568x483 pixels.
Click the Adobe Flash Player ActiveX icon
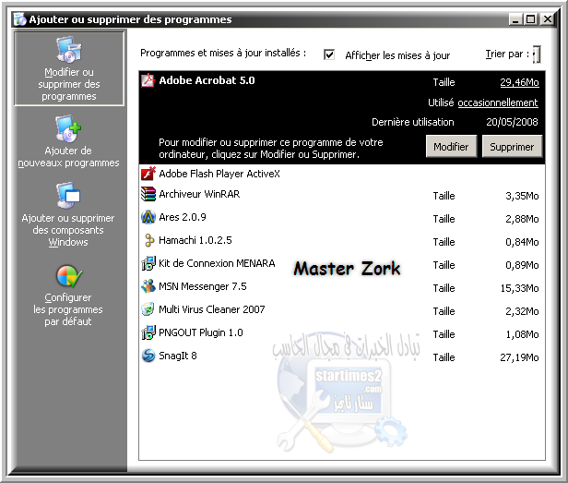(148, 174)
